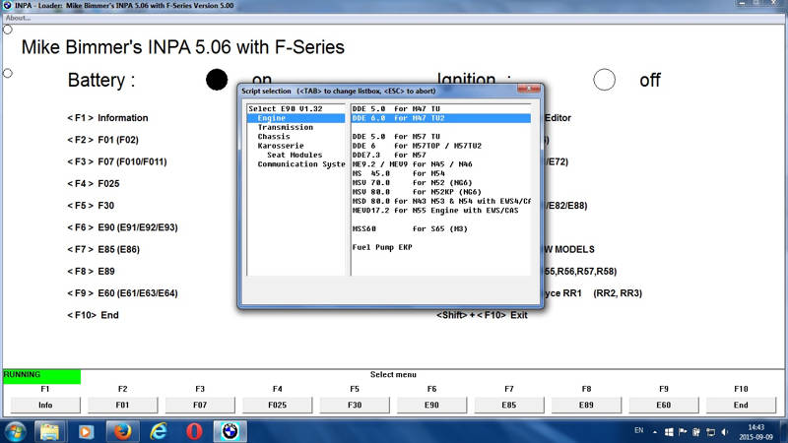Show hidden system tray icons

(x=656, y=431)
